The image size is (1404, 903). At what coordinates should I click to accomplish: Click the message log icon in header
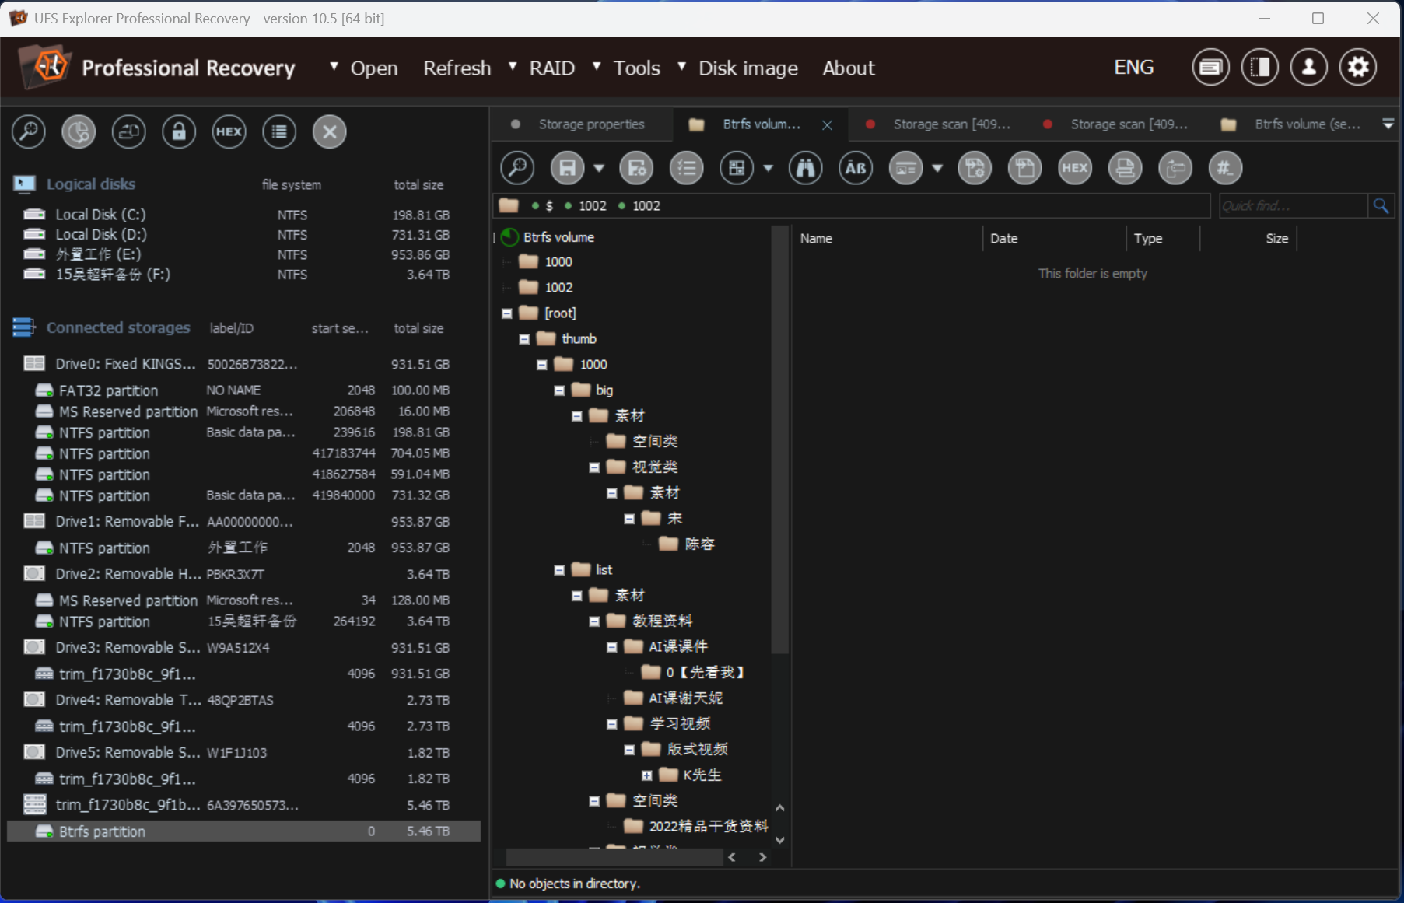point(1210,68)
